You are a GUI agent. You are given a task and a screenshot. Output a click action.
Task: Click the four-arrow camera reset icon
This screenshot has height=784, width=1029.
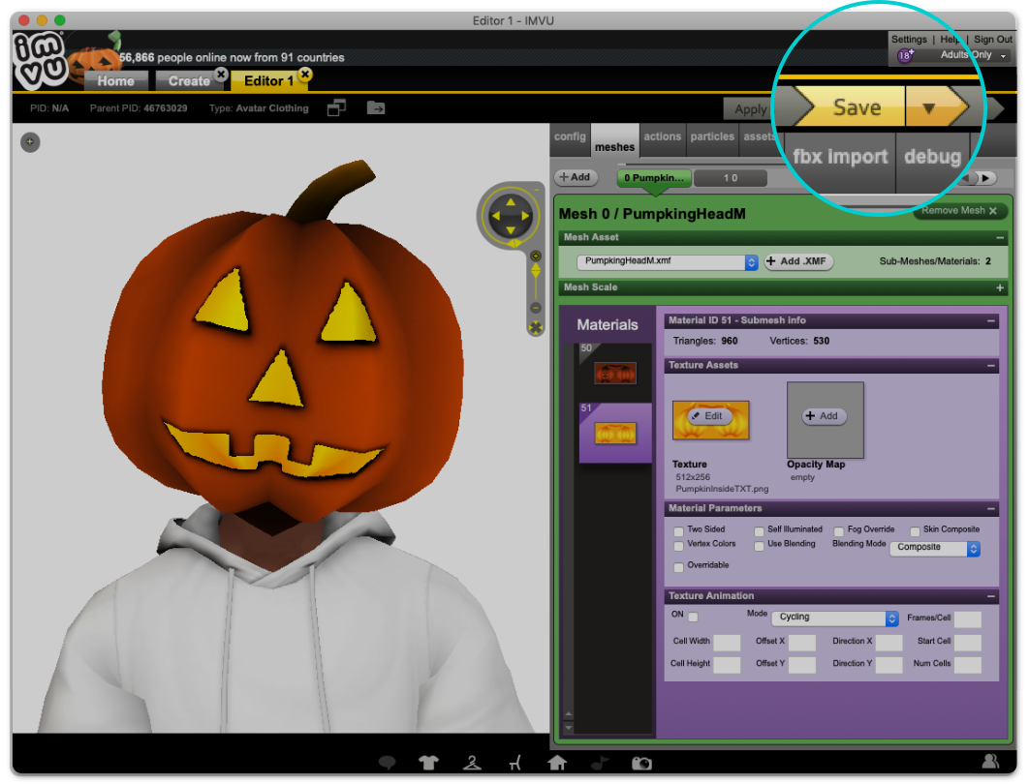click(x=536, y=328)
